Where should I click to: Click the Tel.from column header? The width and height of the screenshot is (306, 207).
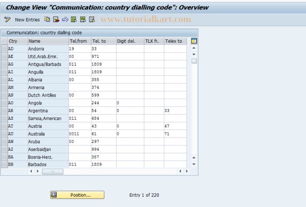(x=80, y=41)
